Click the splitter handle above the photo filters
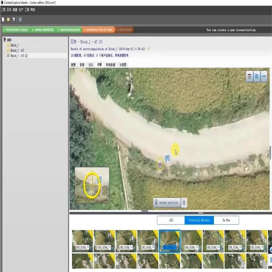 coord(200,213)
